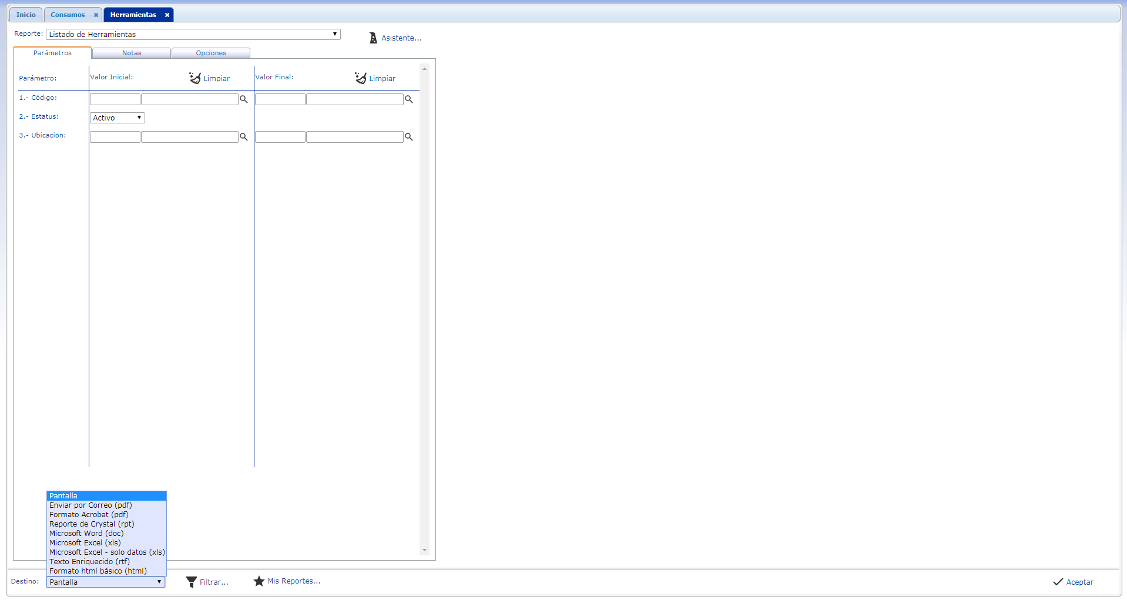
Task: Click parameters panel scrollbar up arrow
Action: tap(424, 69)
